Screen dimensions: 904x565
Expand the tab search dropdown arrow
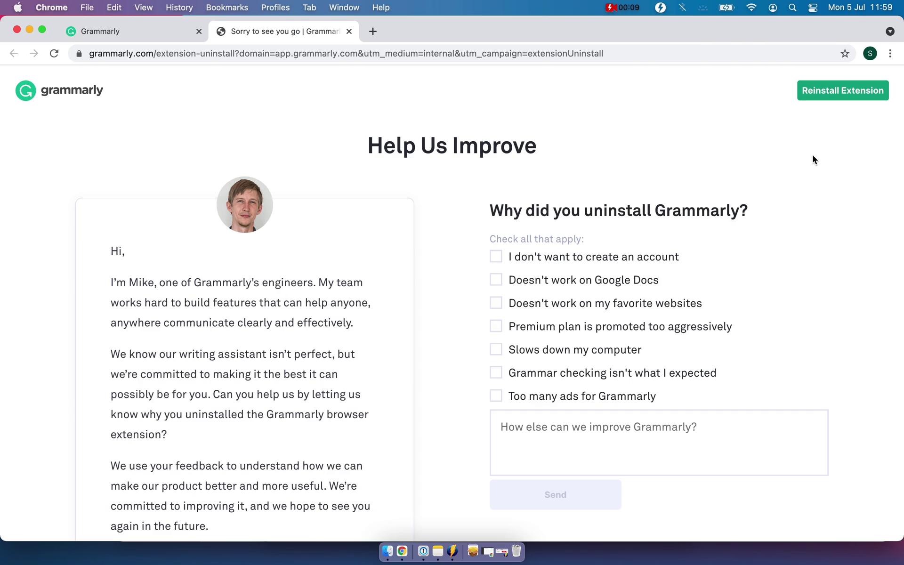(x=890, y=31)
